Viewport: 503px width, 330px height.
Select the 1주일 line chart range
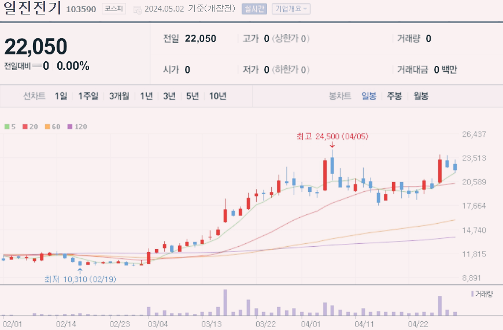[x=88, y=96]
